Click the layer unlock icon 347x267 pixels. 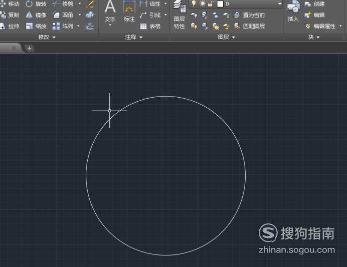pos(226,27)
